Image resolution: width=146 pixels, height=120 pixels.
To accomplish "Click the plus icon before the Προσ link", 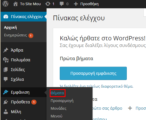I will pyautogui.click(x=130, y=108).
